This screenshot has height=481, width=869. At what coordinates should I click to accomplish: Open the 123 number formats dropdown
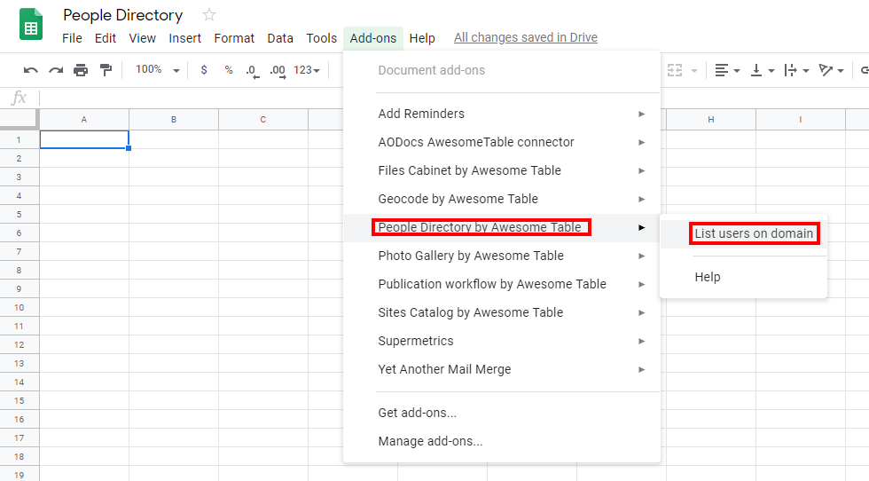coord(307,70)
